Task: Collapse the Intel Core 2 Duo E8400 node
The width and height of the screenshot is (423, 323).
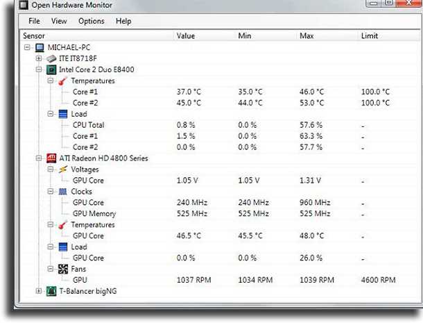Action: 39,69
